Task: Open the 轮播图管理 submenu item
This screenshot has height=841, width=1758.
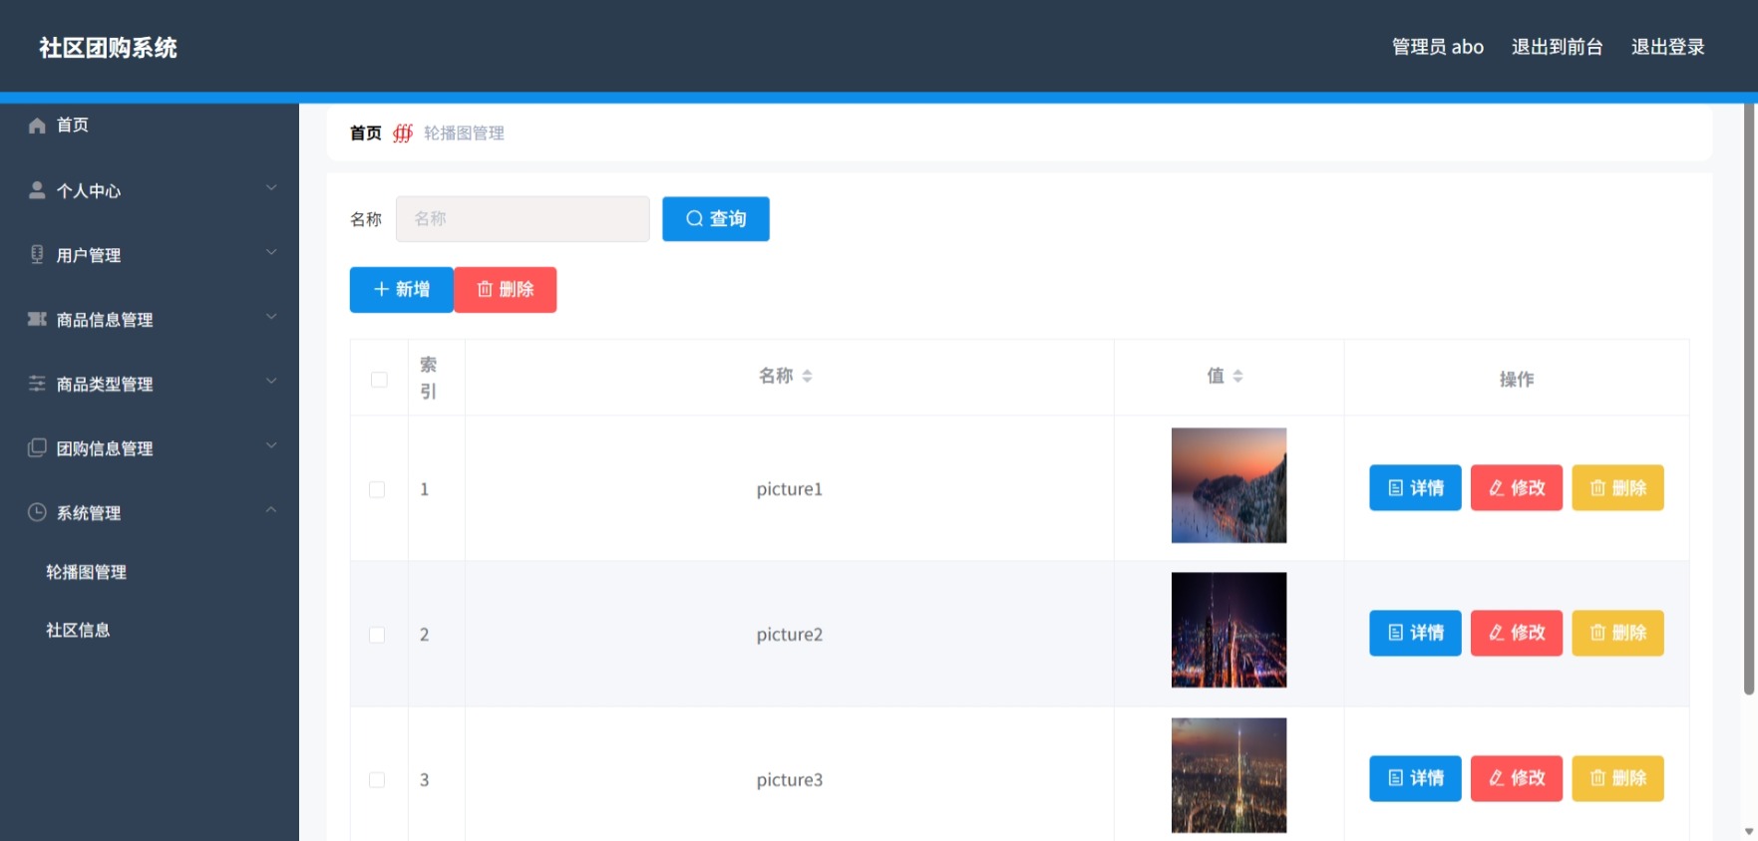Action: pos(86,572)
